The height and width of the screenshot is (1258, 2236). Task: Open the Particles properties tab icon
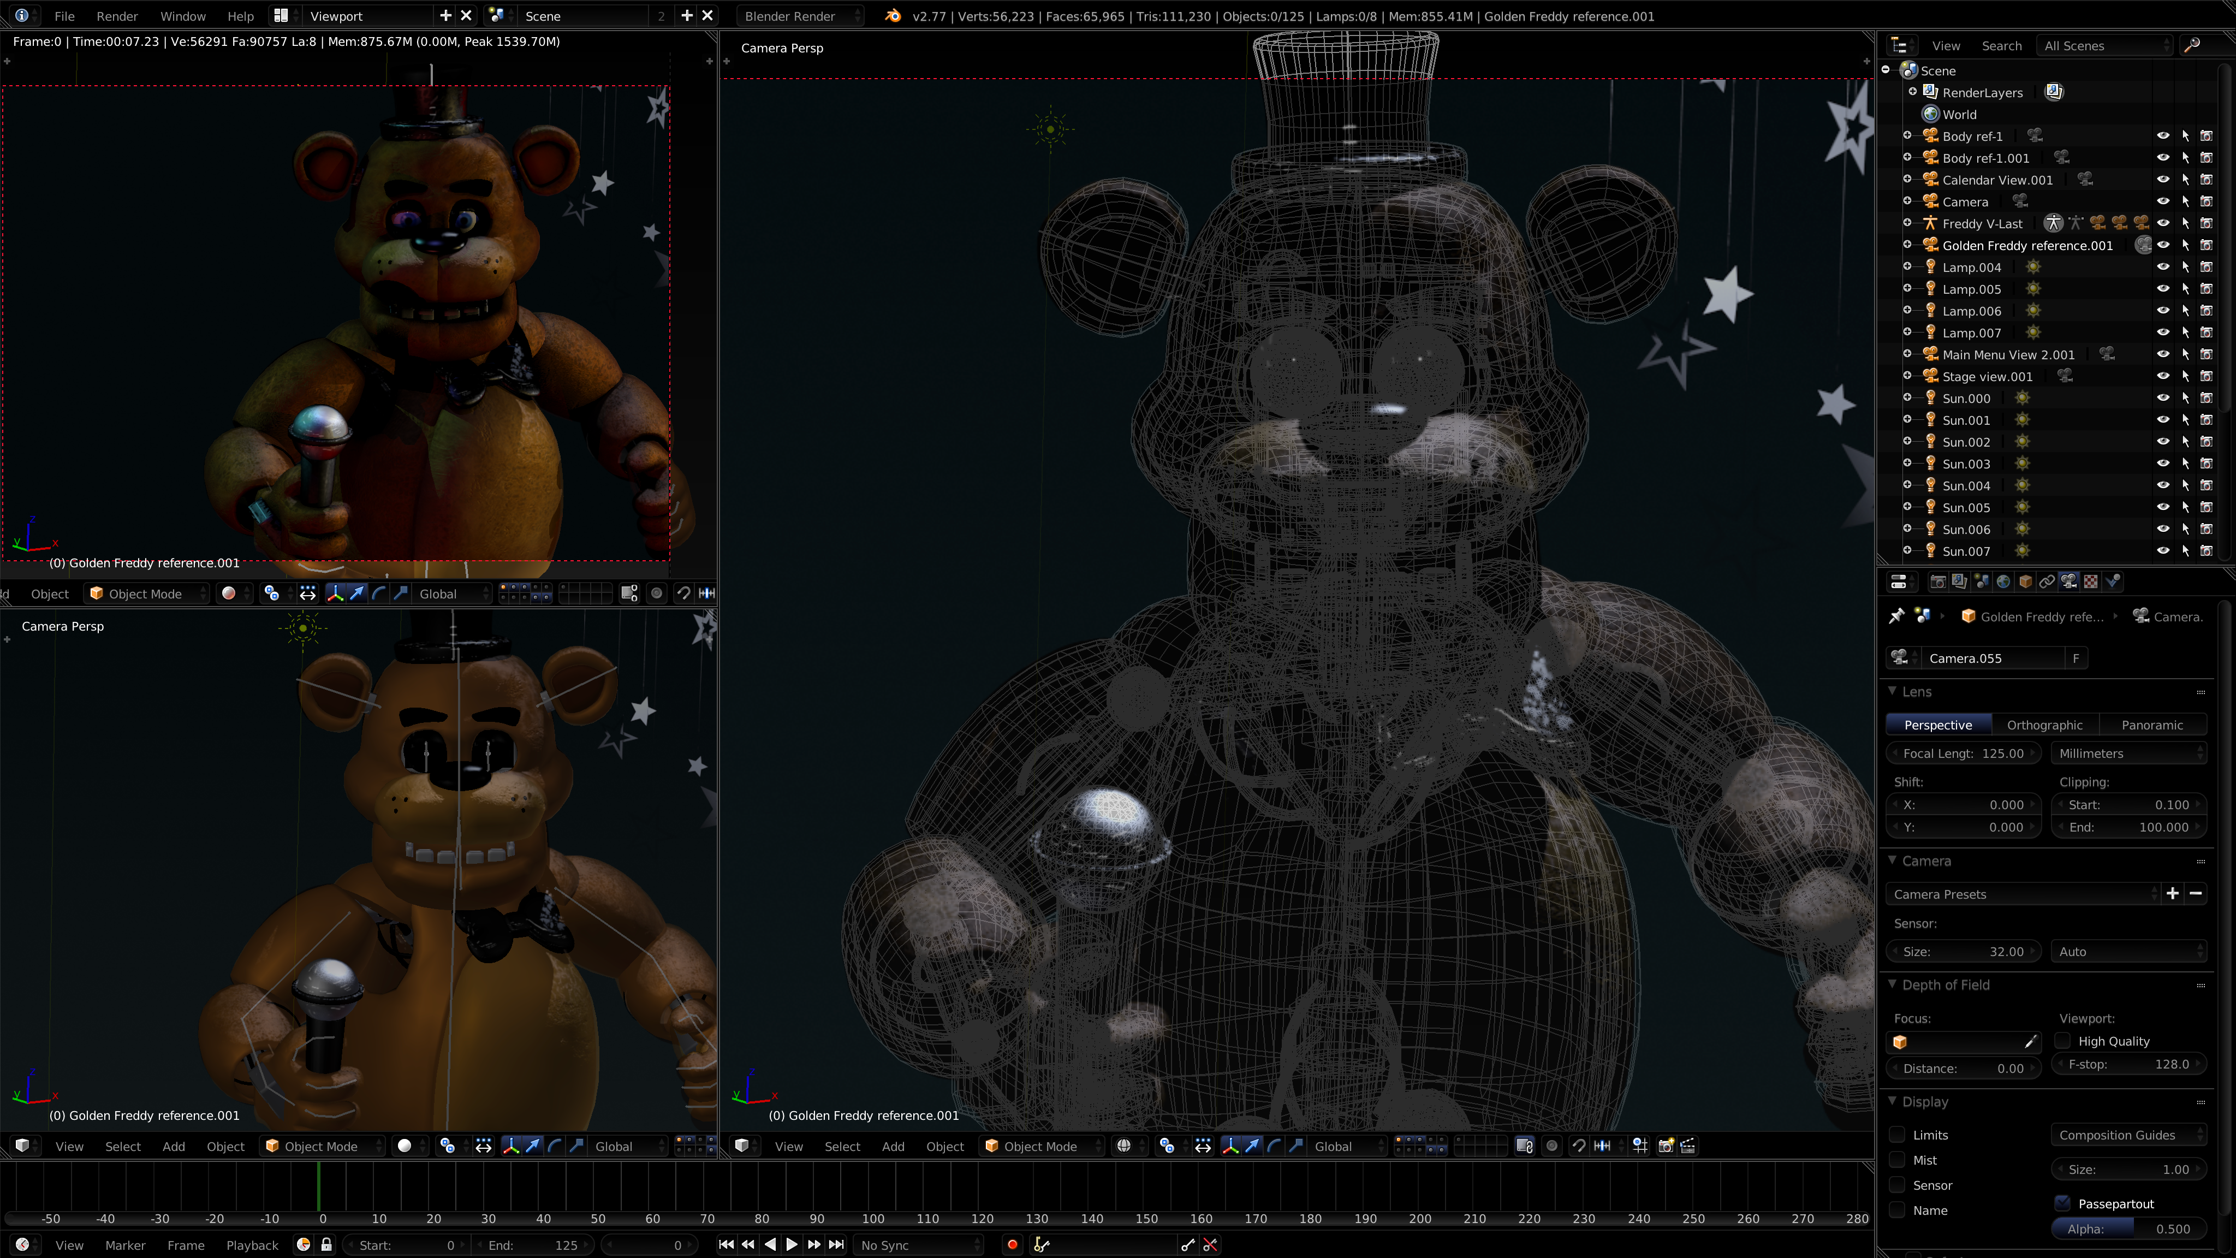pos(2113,581)
